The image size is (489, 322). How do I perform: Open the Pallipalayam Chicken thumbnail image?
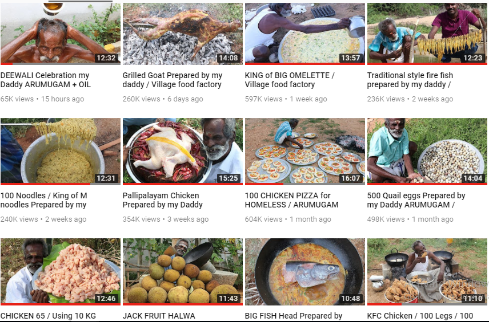(182, 151)
